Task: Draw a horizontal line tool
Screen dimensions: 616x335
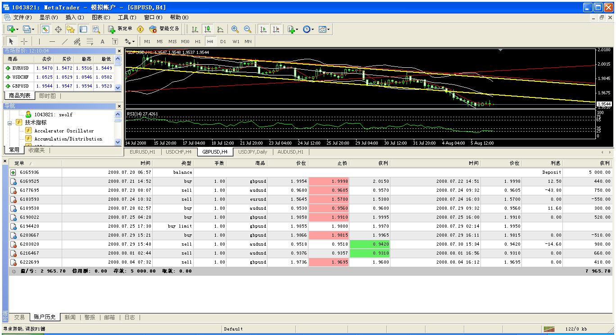Action: [52, 41]
